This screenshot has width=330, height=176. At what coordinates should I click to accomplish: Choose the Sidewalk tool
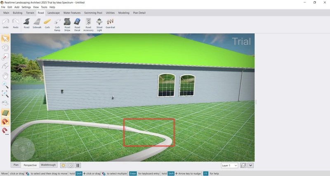(37, 23)
